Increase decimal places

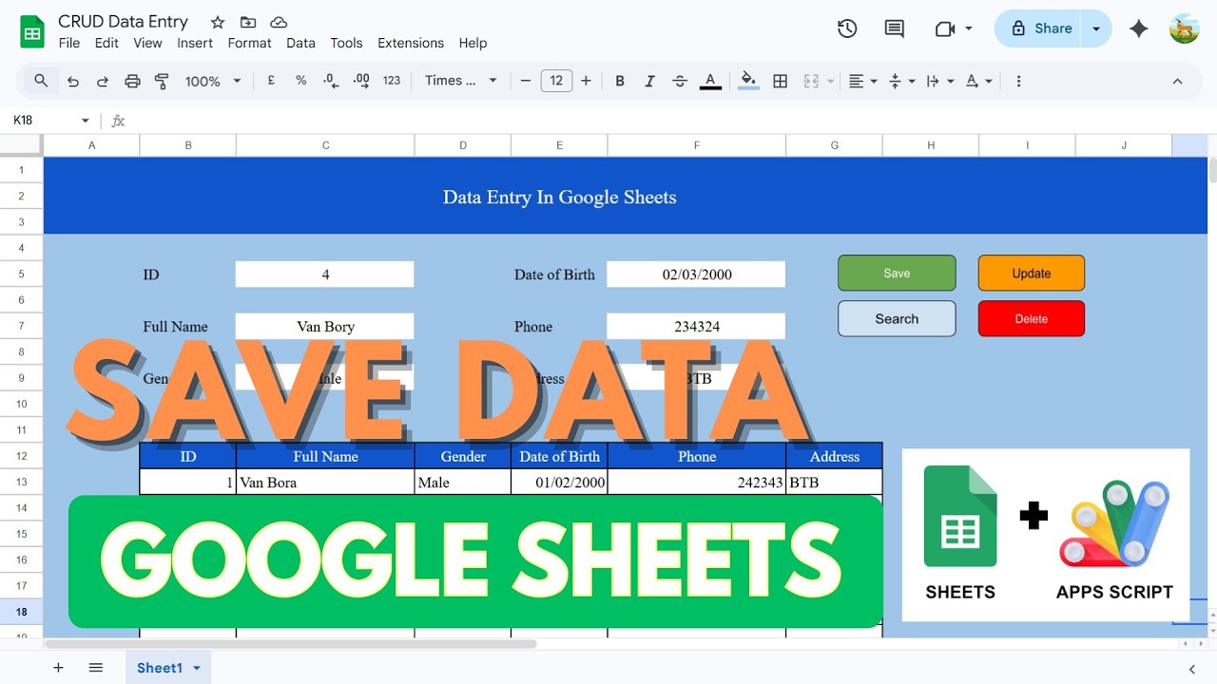tap(361, 81)
